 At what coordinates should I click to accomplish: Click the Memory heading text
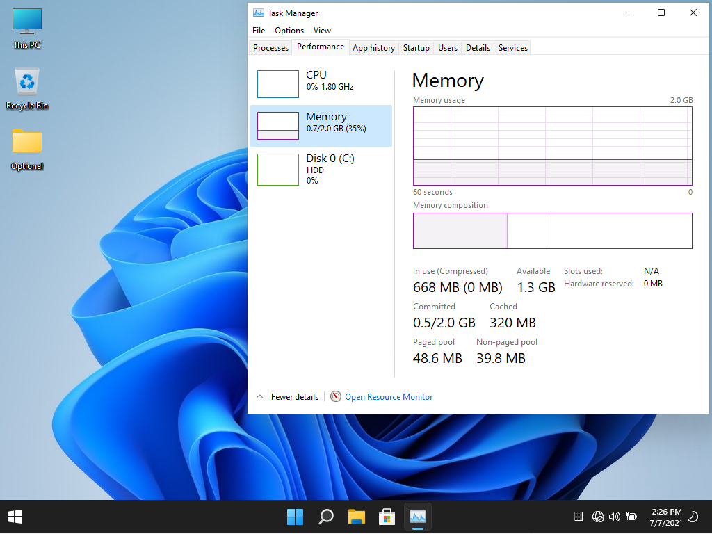point(448,81)
